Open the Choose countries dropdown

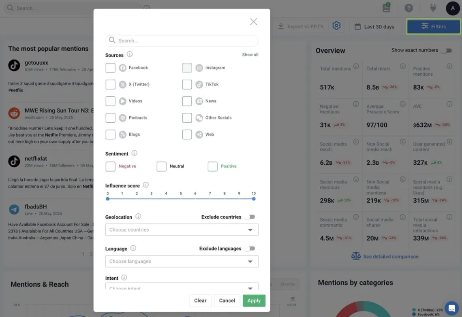(x=182, y=230)
